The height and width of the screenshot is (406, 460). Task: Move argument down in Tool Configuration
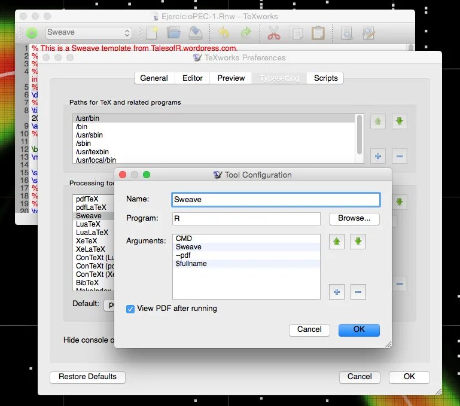click(358, 242)
